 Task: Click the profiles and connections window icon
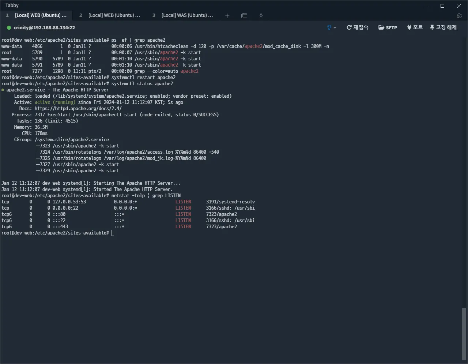click(x=244, y=15)
